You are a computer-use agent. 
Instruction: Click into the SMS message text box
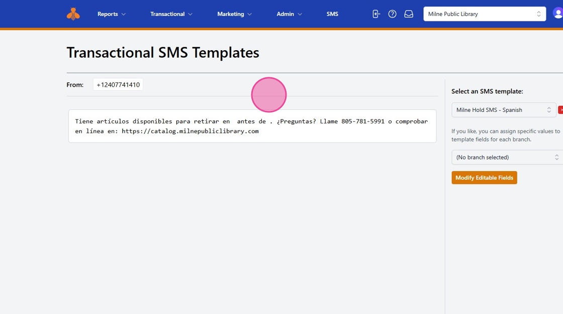point(252,126)
